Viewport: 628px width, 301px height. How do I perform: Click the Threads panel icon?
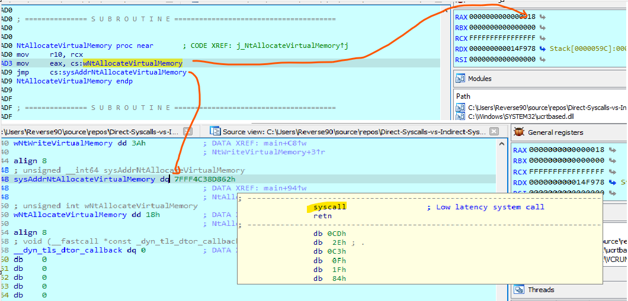tap(520, 290)
